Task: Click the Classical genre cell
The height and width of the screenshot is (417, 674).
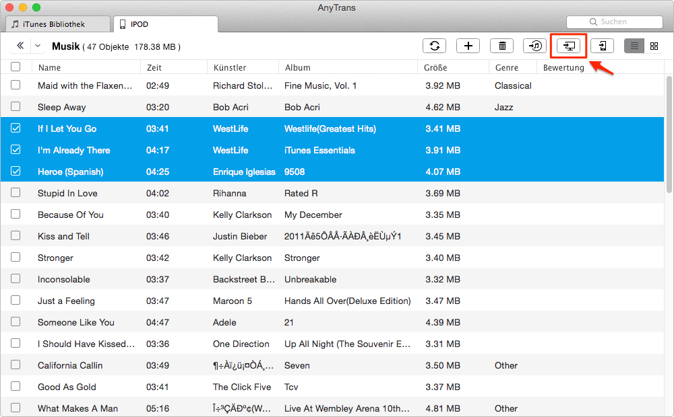Action: tap(513, 86)
